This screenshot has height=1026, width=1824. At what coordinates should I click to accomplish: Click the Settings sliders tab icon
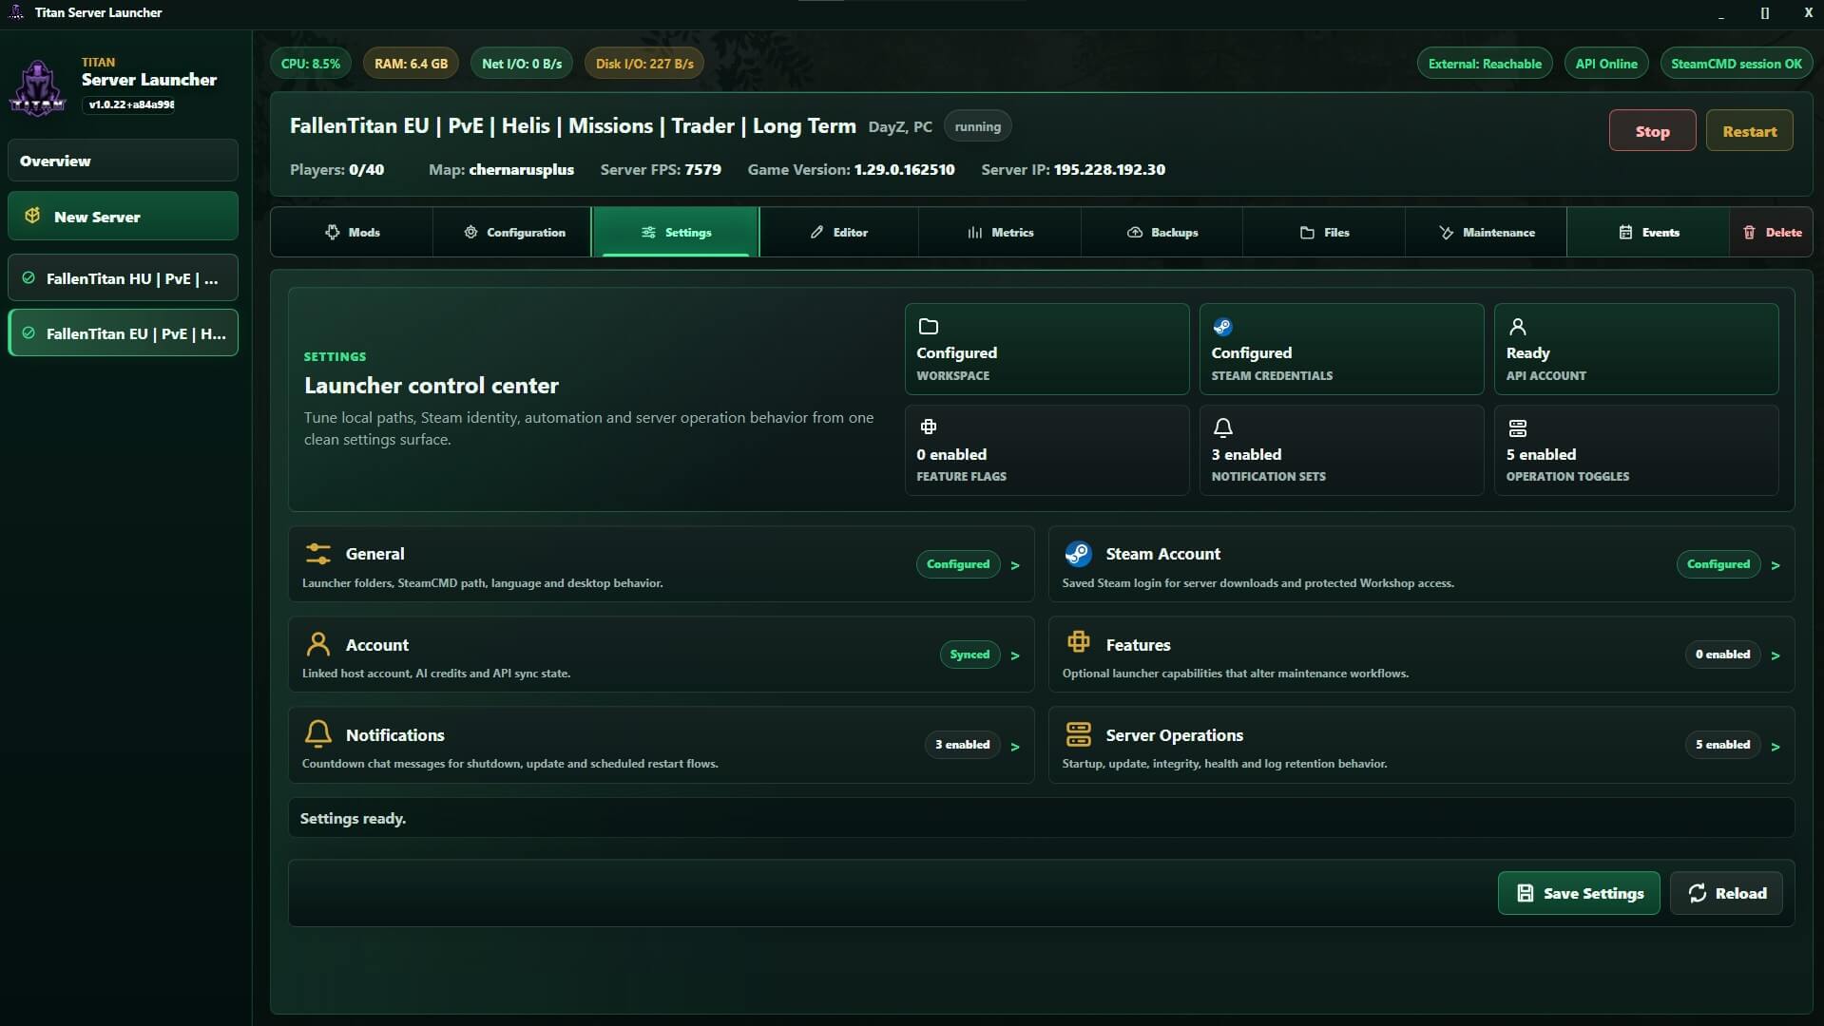coord(648,232)
